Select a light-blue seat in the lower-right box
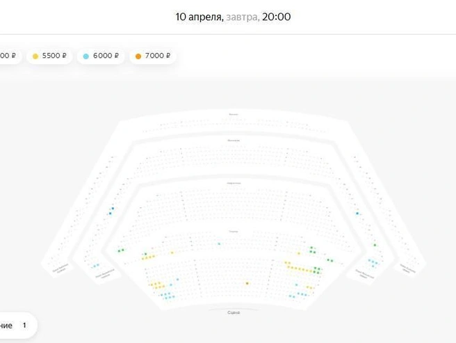 point(373,262)
